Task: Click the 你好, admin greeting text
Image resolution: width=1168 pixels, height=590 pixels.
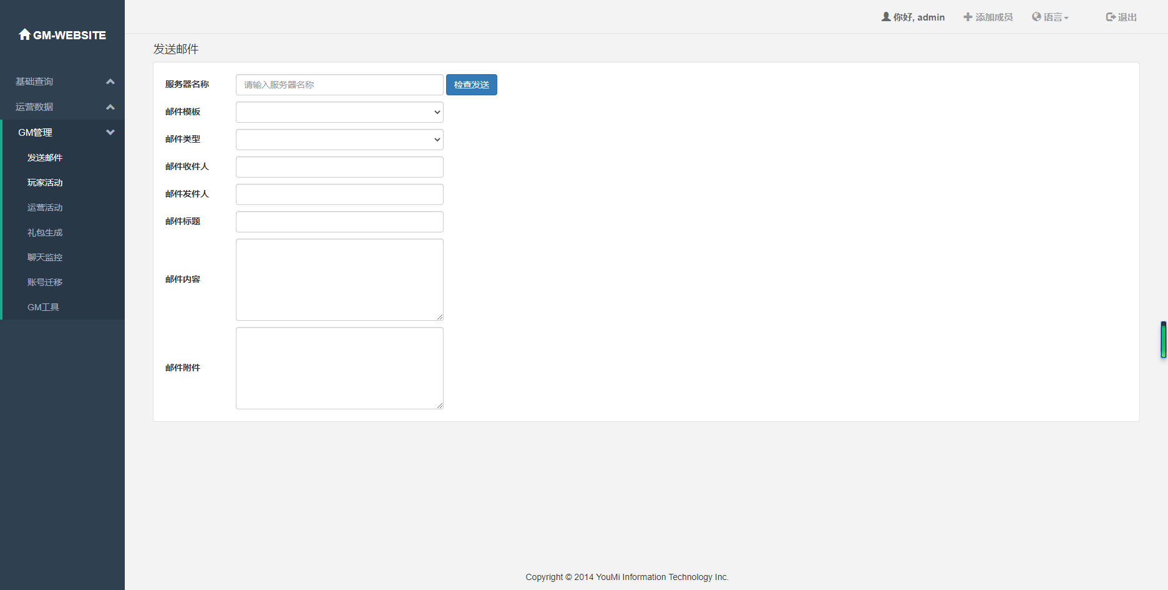Action: pos(919,17)
